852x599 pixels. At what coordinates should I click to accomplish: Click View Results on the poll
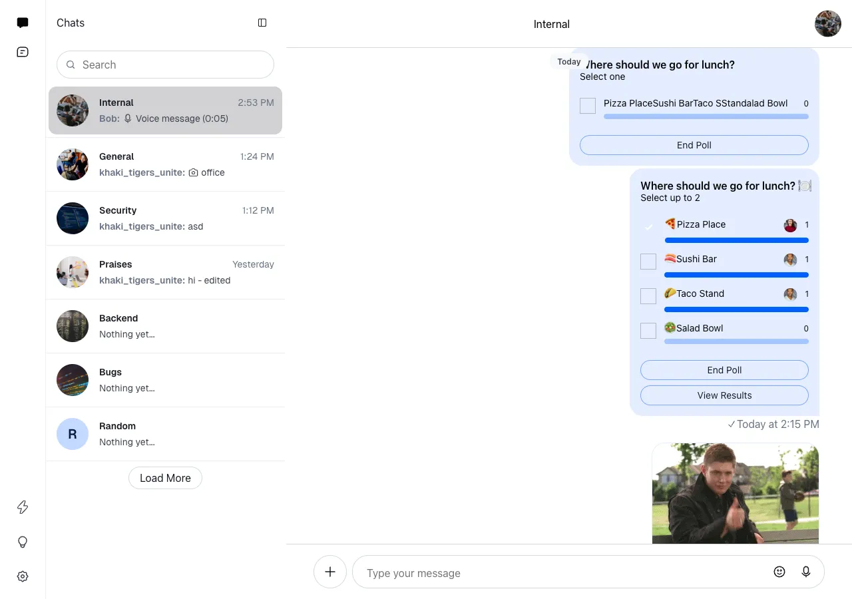(724, 395)
